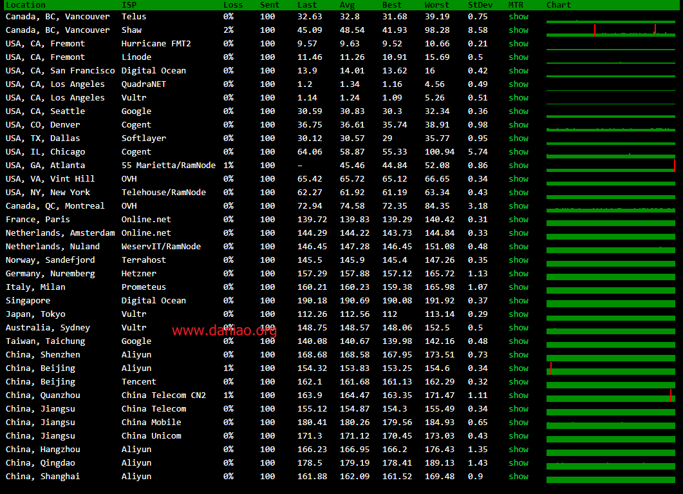Show MTR for Hetzner Nuremberg

pyautogui.click(x=518, y=273)
